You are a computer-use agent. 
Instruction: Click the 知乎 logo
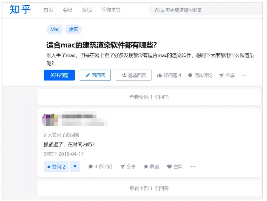point(20,9)
